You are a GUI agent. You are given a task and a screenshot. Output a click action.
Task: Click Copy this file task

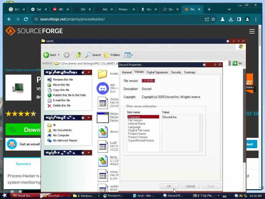point(61,90)
